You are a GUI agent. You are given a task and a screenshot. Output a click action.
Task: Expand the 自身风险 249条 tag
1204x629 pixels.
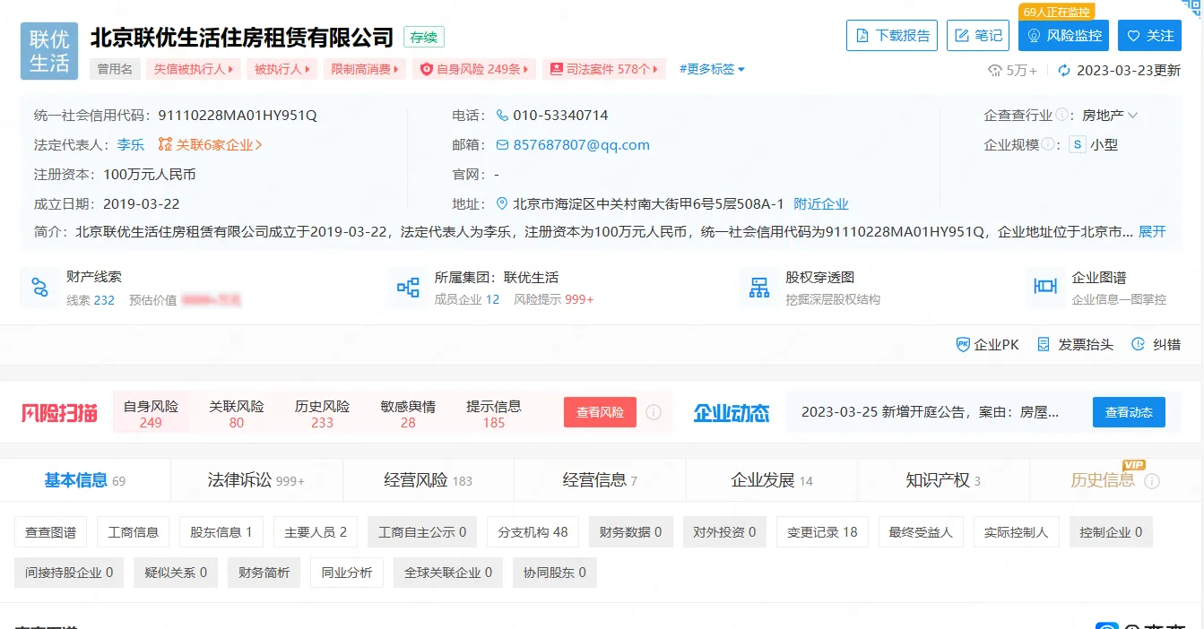(475, 69)
